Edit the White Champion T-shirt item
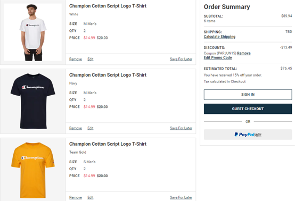Screen dimensions: 295x201 point(91,59)
